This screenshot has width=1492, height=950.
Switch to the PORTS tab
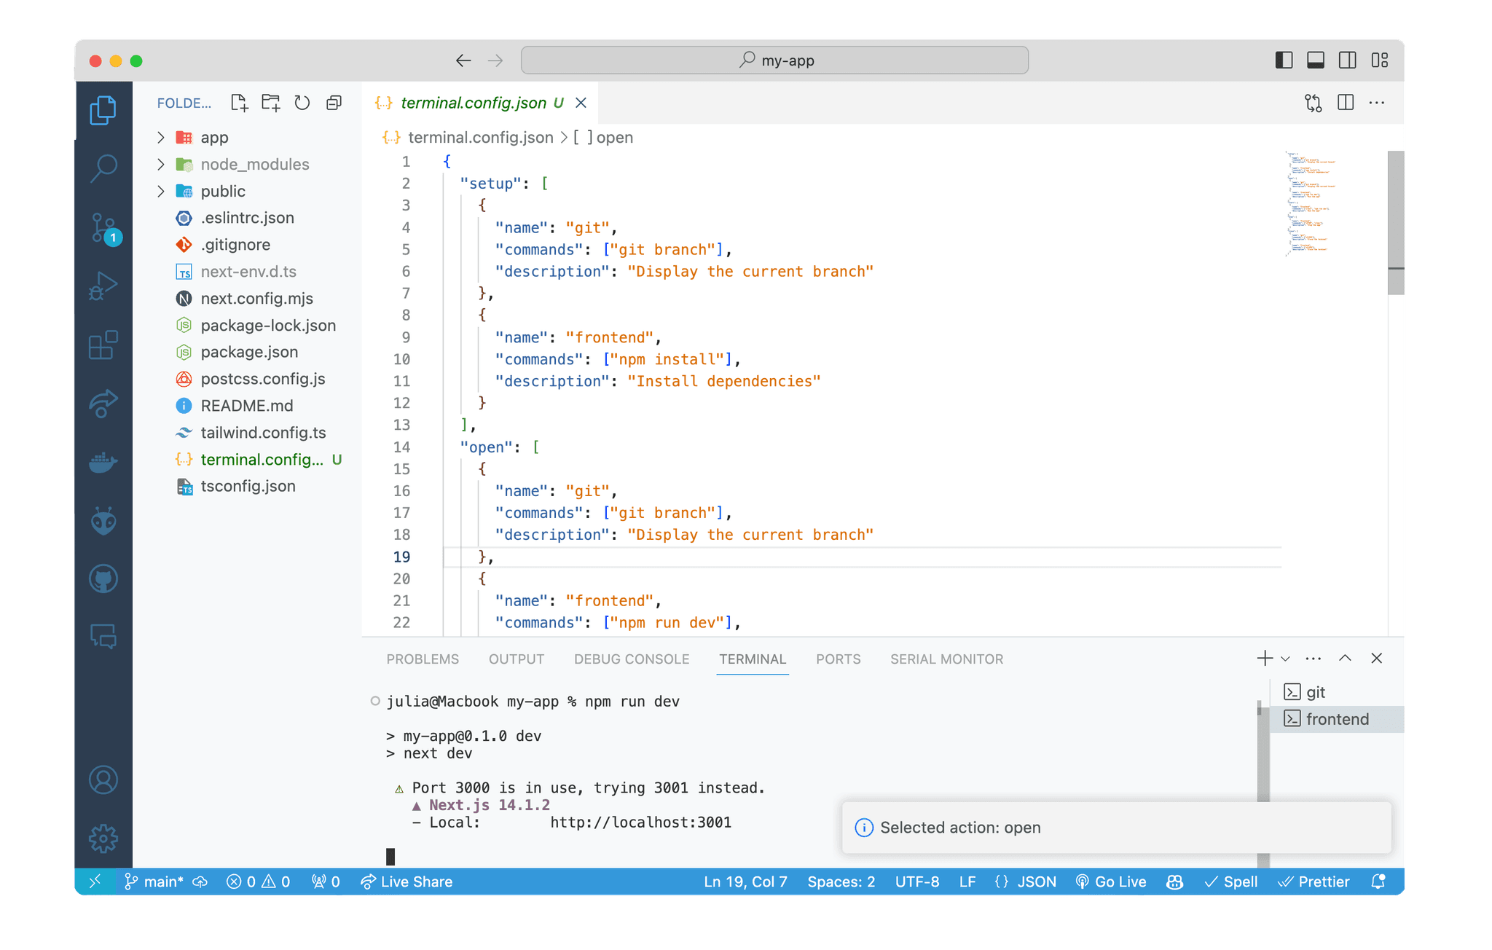[838, 659]
